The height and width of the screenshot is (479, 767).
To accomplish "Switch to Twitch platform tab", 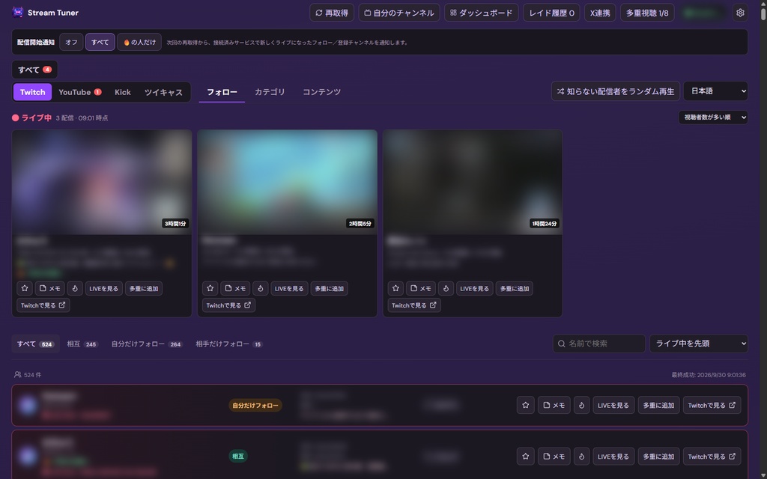I will [32, 92].
